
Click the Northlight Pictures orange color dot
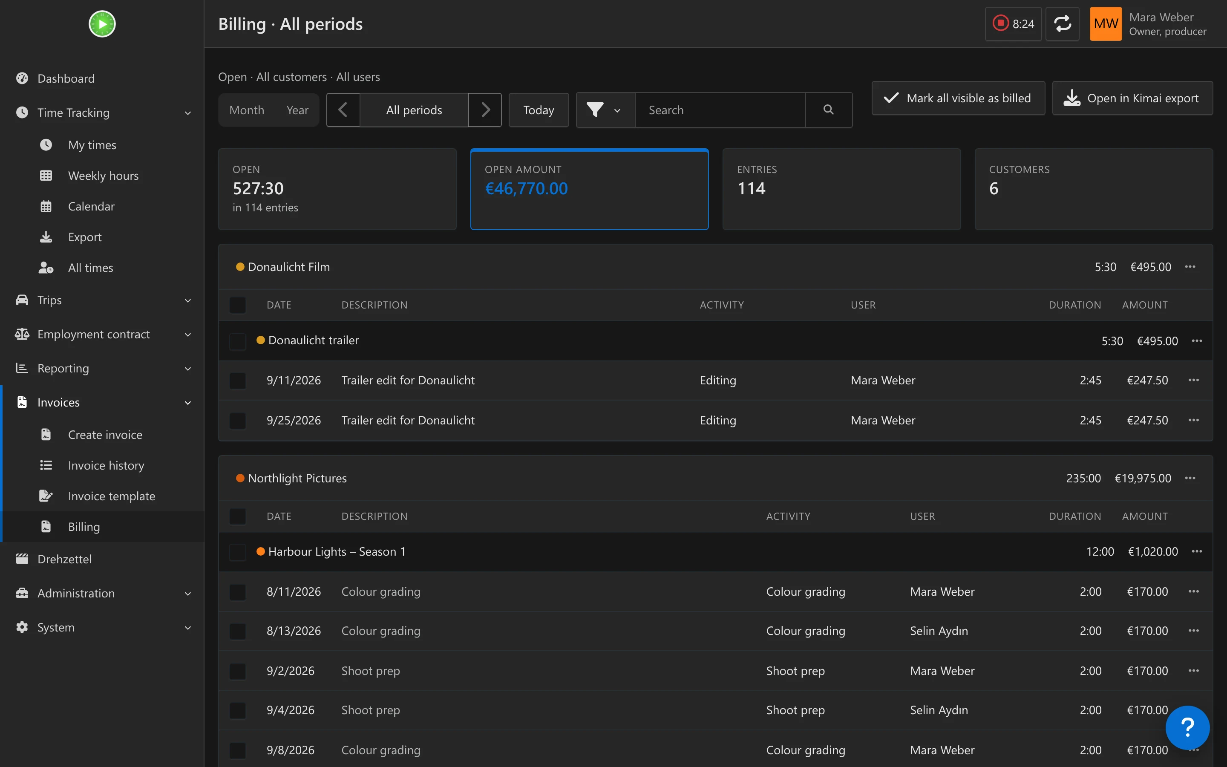[240, 478]
